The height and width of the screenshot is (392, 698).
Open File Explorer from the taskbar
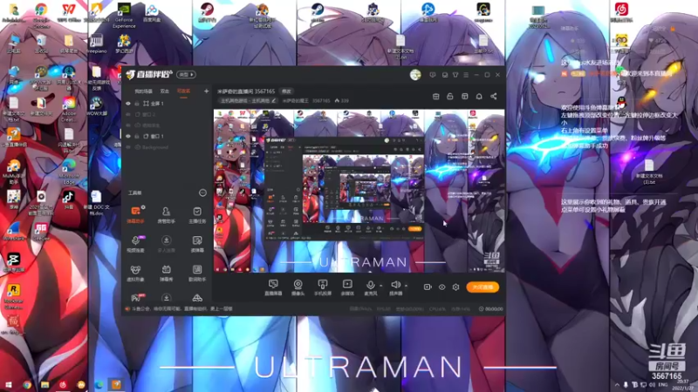(x=44, y=384)
